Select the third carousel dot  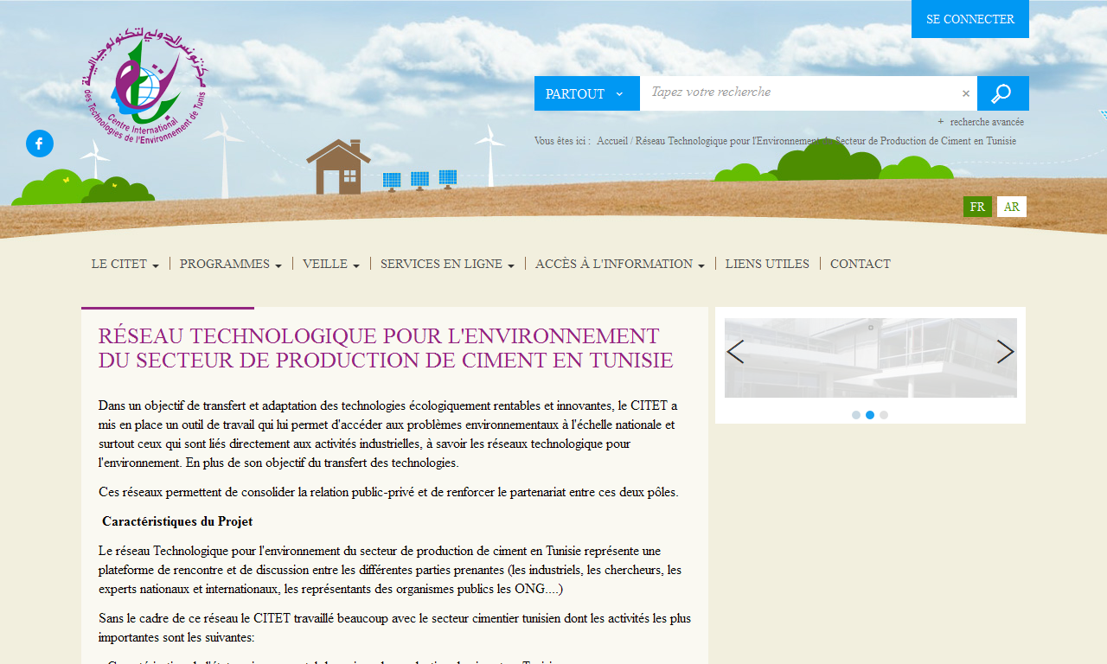click(884, 415)
